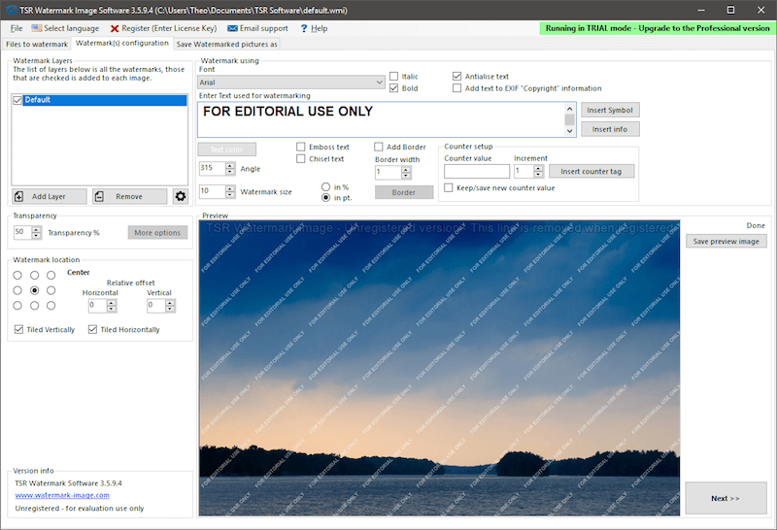The width and height of the screenshot is (777, 530).
Task: Click the Email support envelope icon
Action: tap(232, 29)
